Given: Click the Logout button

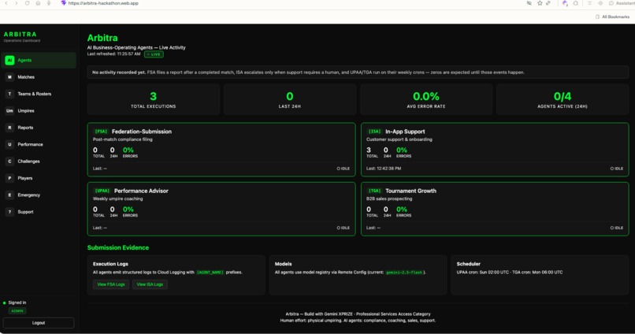Looking at the screenshot, I should [x=39, y=323].
